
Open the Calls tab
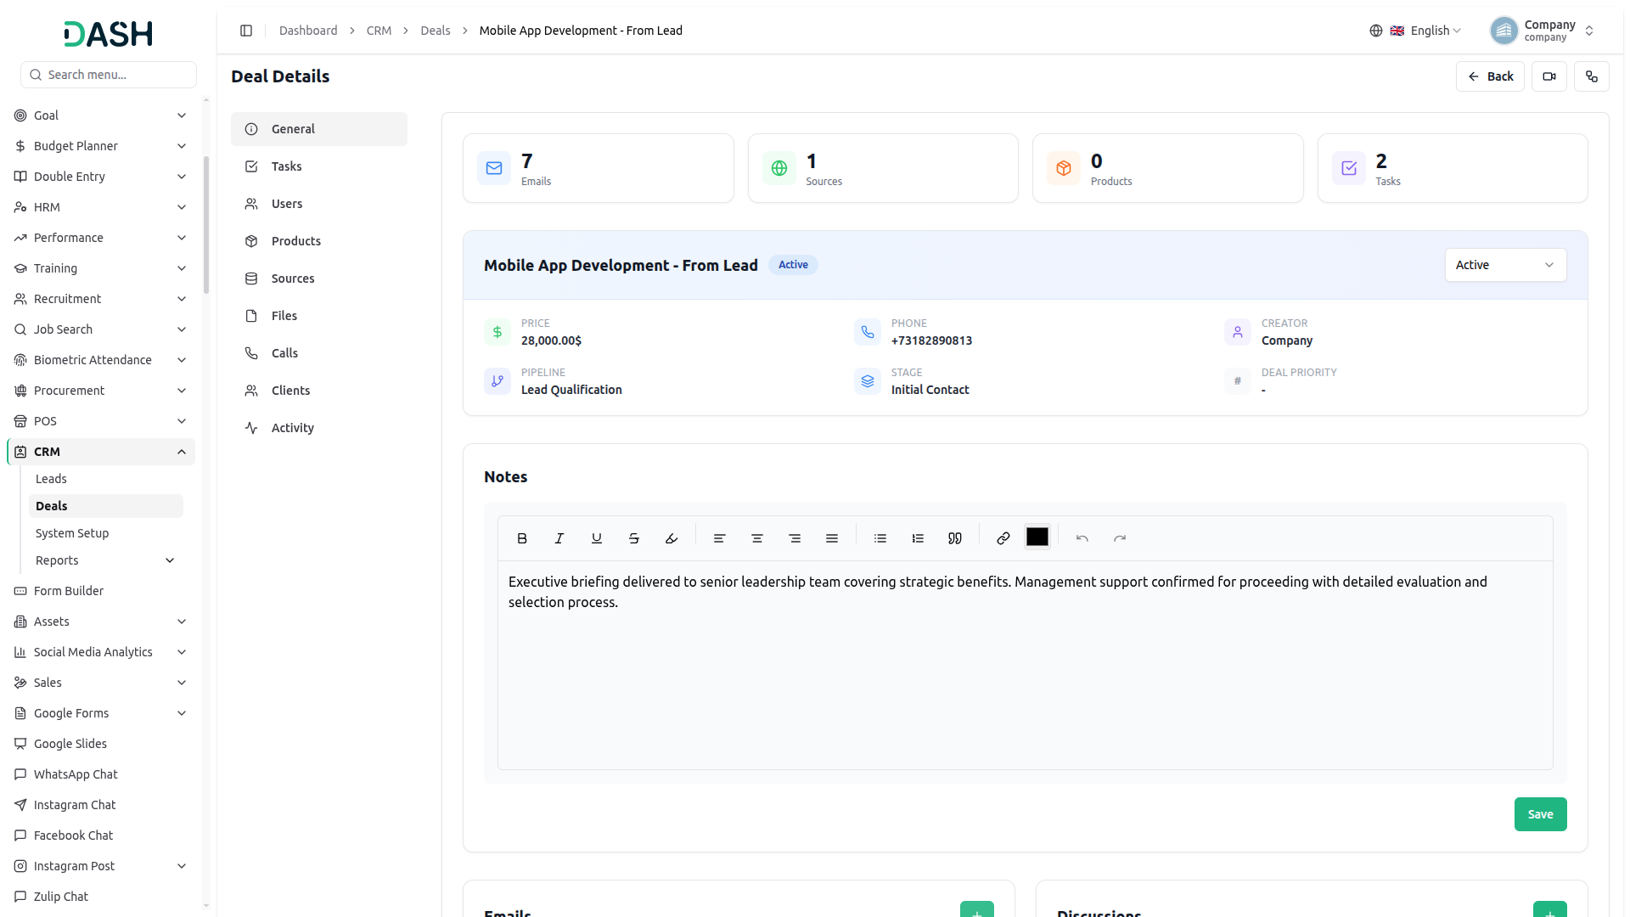click(319, 353)
